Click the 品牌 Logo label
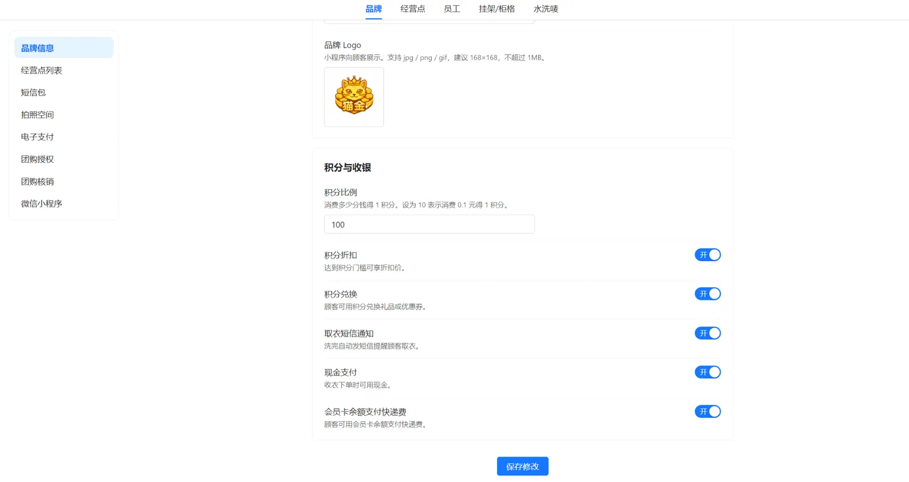This screenshot has height=482, width=909. click(x=343, y=45)
